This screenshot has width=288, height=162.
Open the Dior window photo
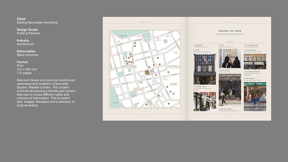pyautogui.click(x=230, y=58)
